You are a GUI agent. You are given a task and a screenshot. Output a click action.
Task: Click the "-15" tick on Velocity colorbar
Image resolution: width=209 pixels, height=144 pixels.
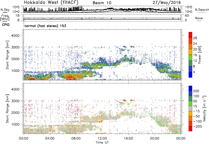[196, 111]
